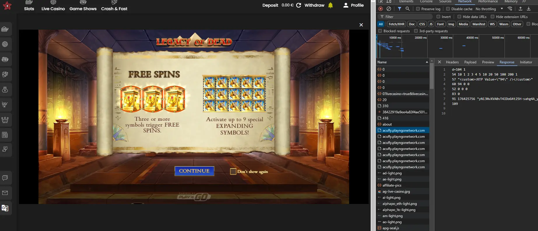
Task: Open the network search magnifier icon
Action: point(408,9)
